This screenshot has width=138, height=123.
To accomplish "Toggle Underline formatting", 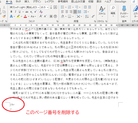I will [x=19, y=12].
